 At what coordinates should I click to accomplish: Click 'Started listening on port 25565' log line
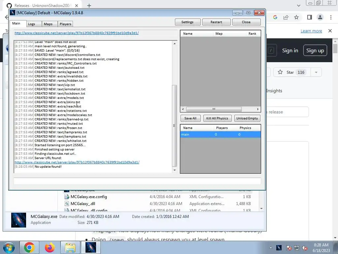tap(60, 145)
